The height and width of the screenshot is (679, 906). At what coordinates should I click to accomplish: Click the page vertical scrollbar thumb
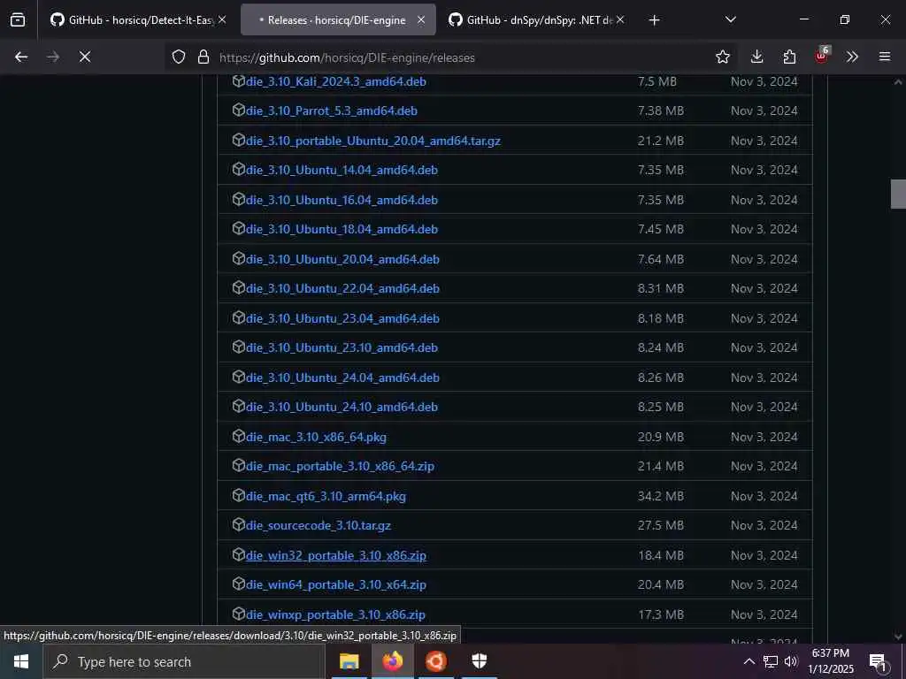[x=898, y=194]
